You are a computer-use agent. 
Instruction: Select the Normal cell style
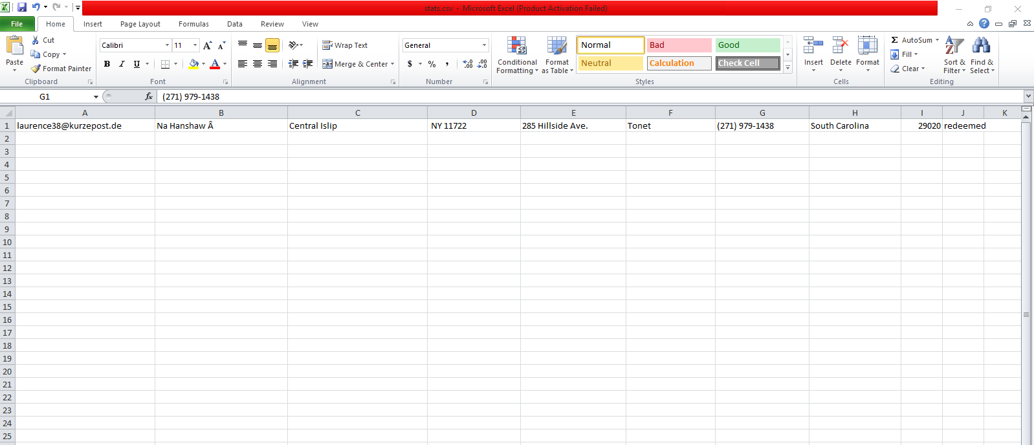(x=610, y=45)
